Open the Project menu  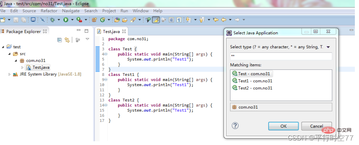(x=109, y=11)
